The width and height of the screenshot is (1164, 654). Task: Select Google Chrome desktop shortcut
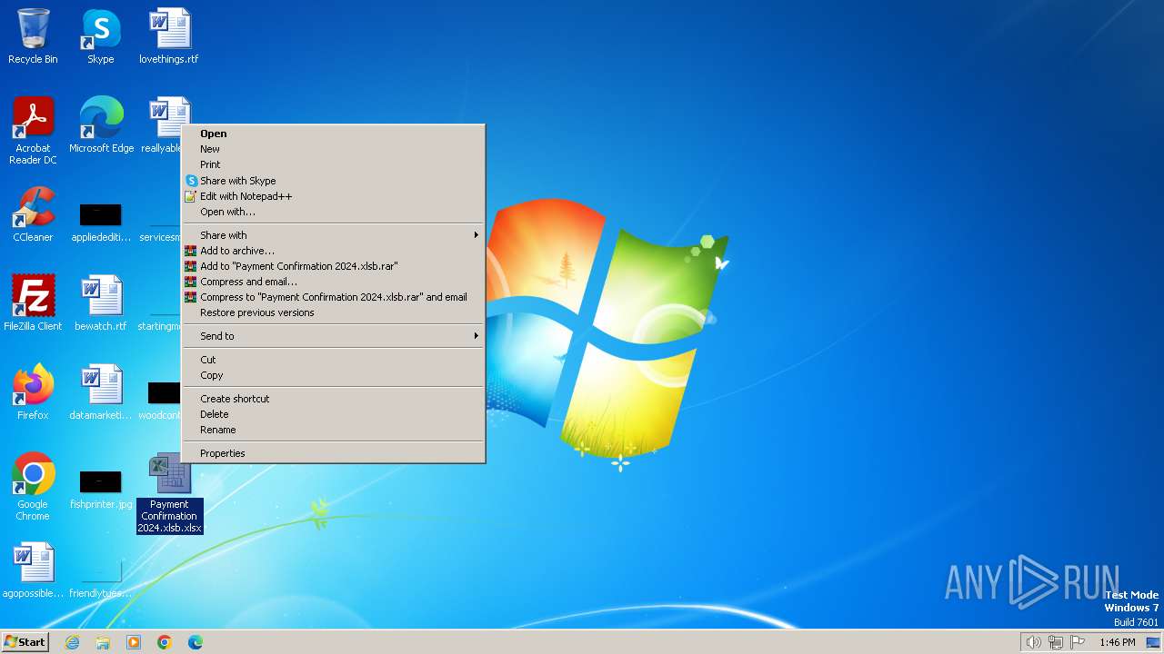33,487
